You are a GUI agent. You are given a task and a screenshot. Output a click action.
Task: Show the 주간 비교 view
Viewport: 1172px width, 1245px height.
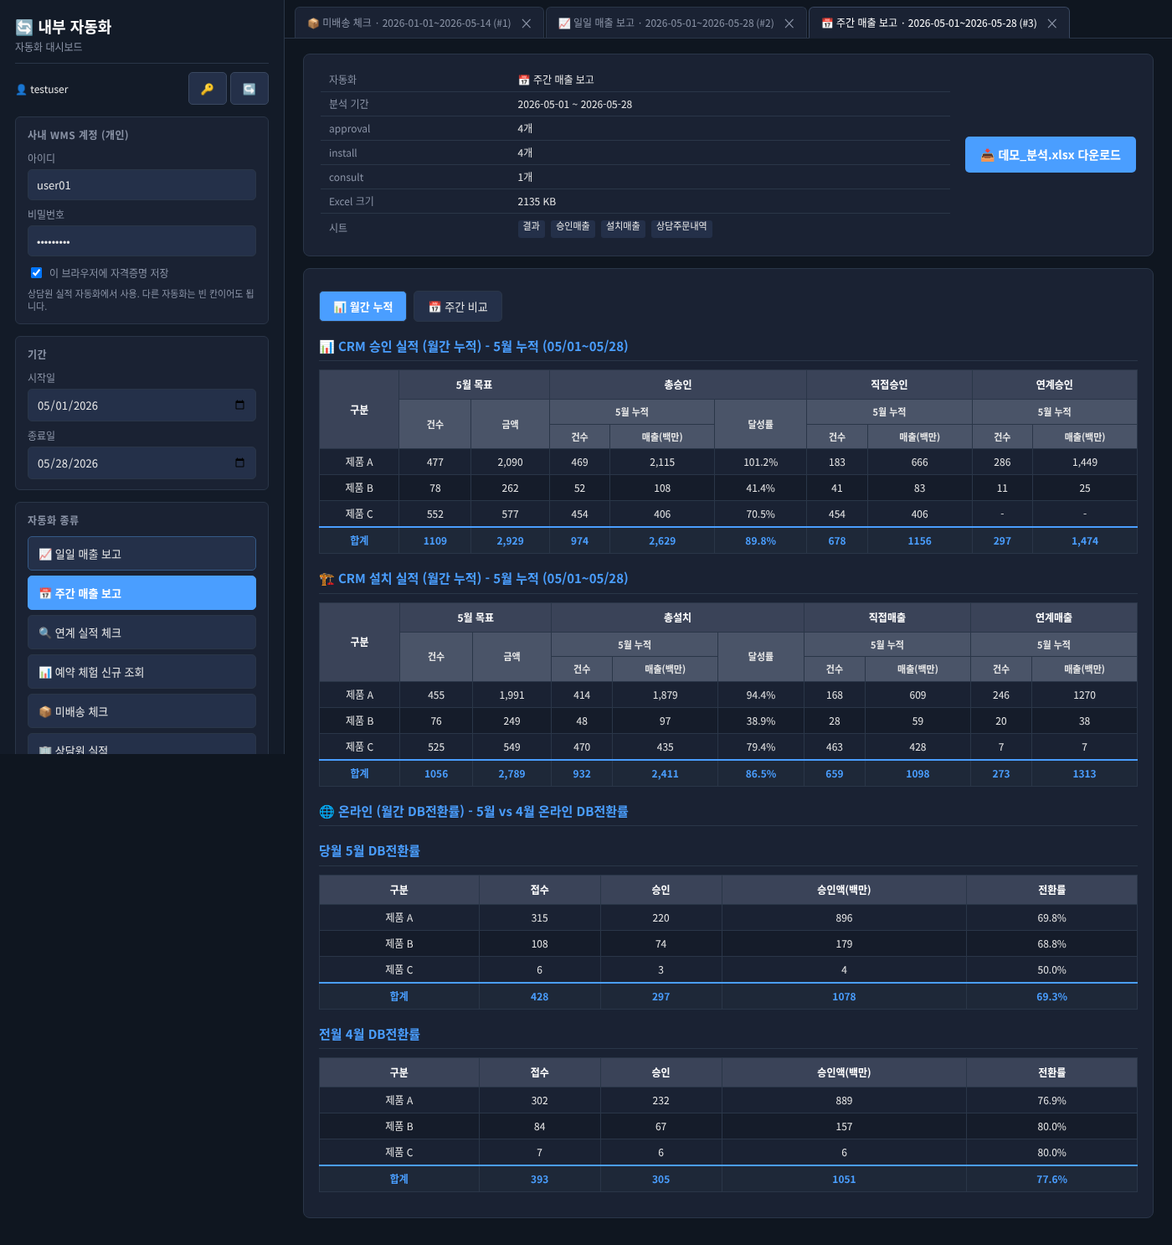(x=458, y=307)
